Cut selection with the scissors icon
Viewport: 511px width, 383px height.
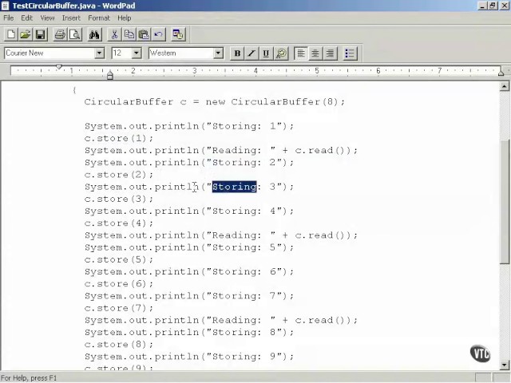[114, 34]
